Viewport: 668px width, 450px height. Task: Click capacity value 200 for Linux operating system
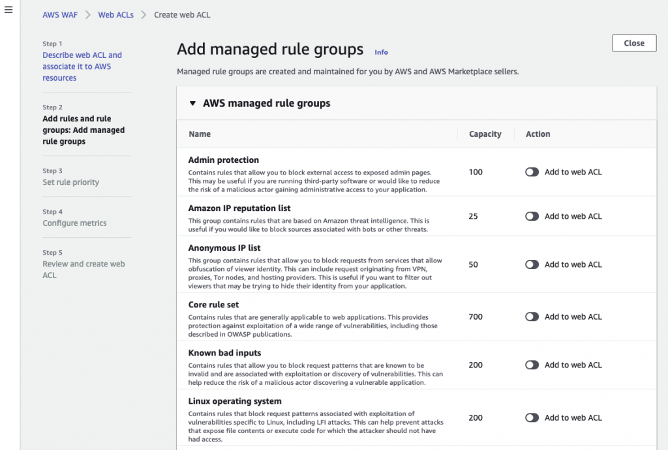pos(476,417)
